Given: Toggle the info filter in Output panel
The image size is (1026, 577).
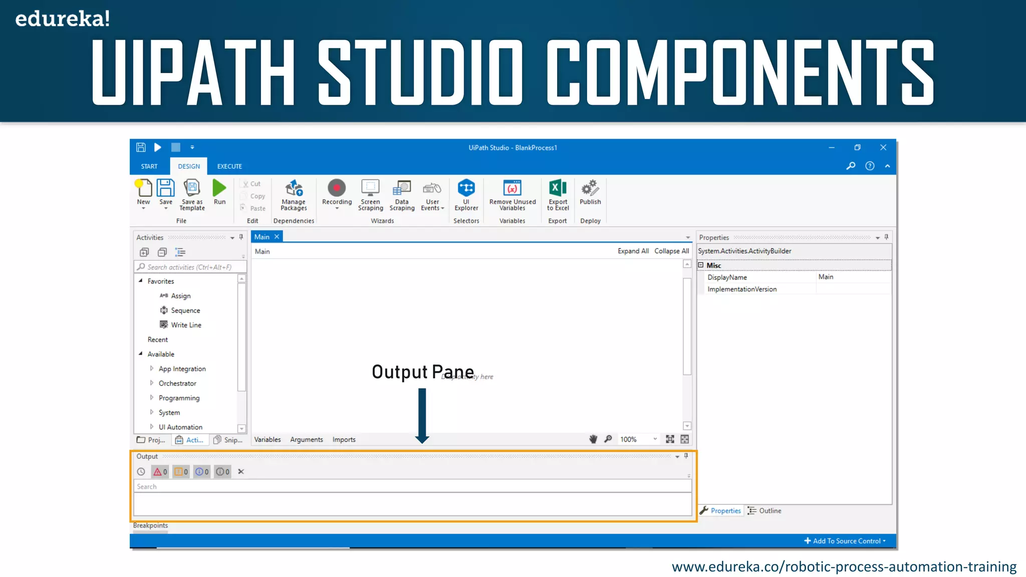Looking at the screenshot, I should coord(202,472).
